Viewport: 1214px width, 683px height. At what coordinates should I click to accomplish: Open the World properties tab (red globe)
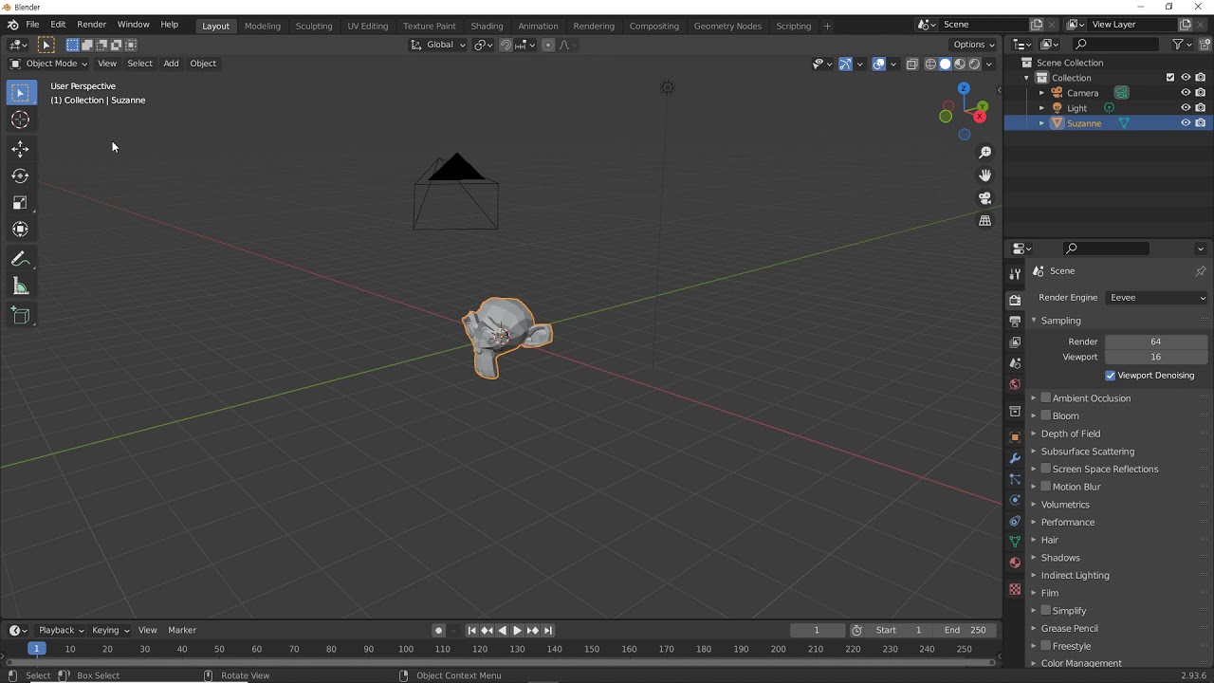pyautogui.click(x=1015, y=384)
